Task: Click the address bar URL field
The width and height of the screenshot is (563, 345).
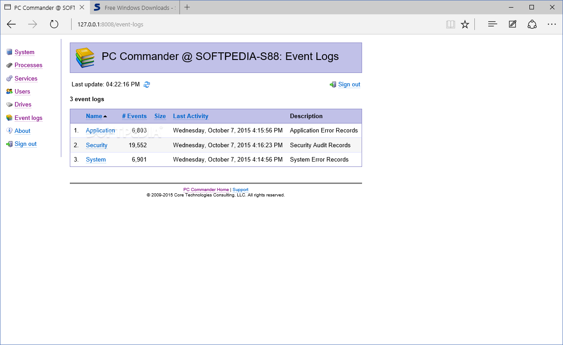Action: [255, 24]
